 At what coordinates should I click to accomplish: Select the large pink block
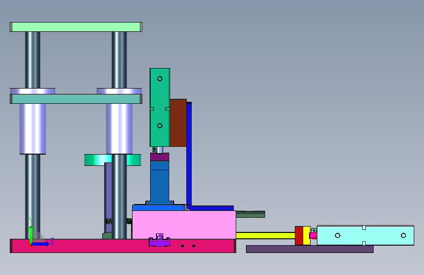pyautogui.click(x=184, y=225)
